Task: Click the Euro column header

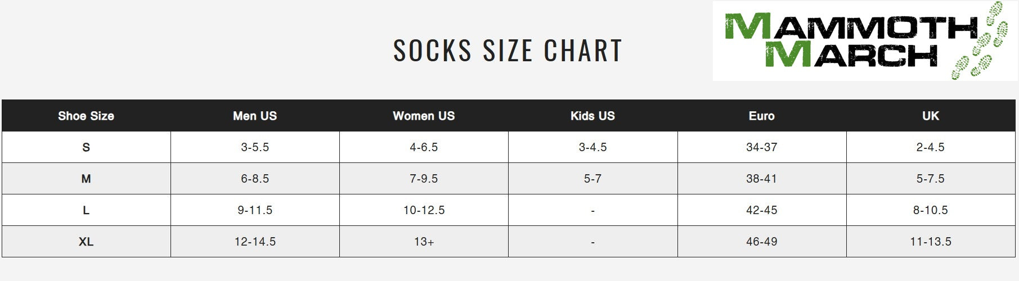Action: (x=761, y=116)
